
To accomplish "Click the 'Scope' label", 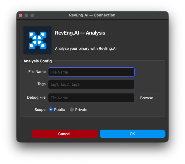I will (40, 110).
